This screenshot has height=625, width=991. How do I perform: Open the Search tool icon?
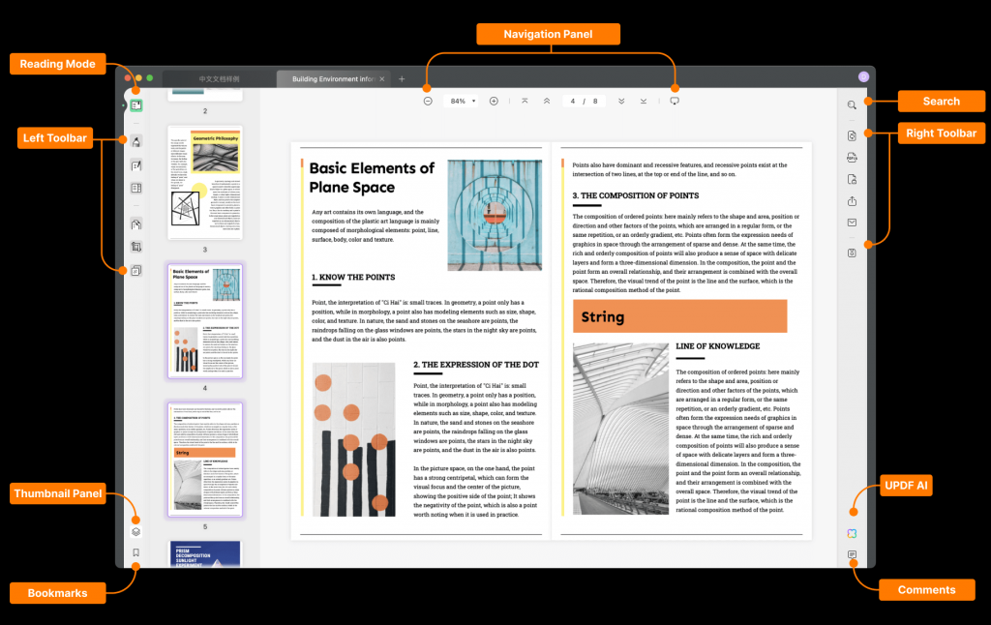point(852,104)
